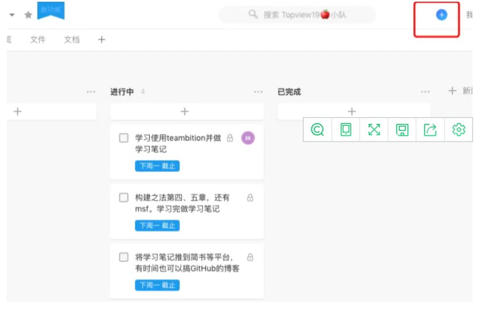Click the lock icon on the 构建之法 task
The width and height of the screenshot is (485, 312).
pyautogui.click(x=250, y=197)
